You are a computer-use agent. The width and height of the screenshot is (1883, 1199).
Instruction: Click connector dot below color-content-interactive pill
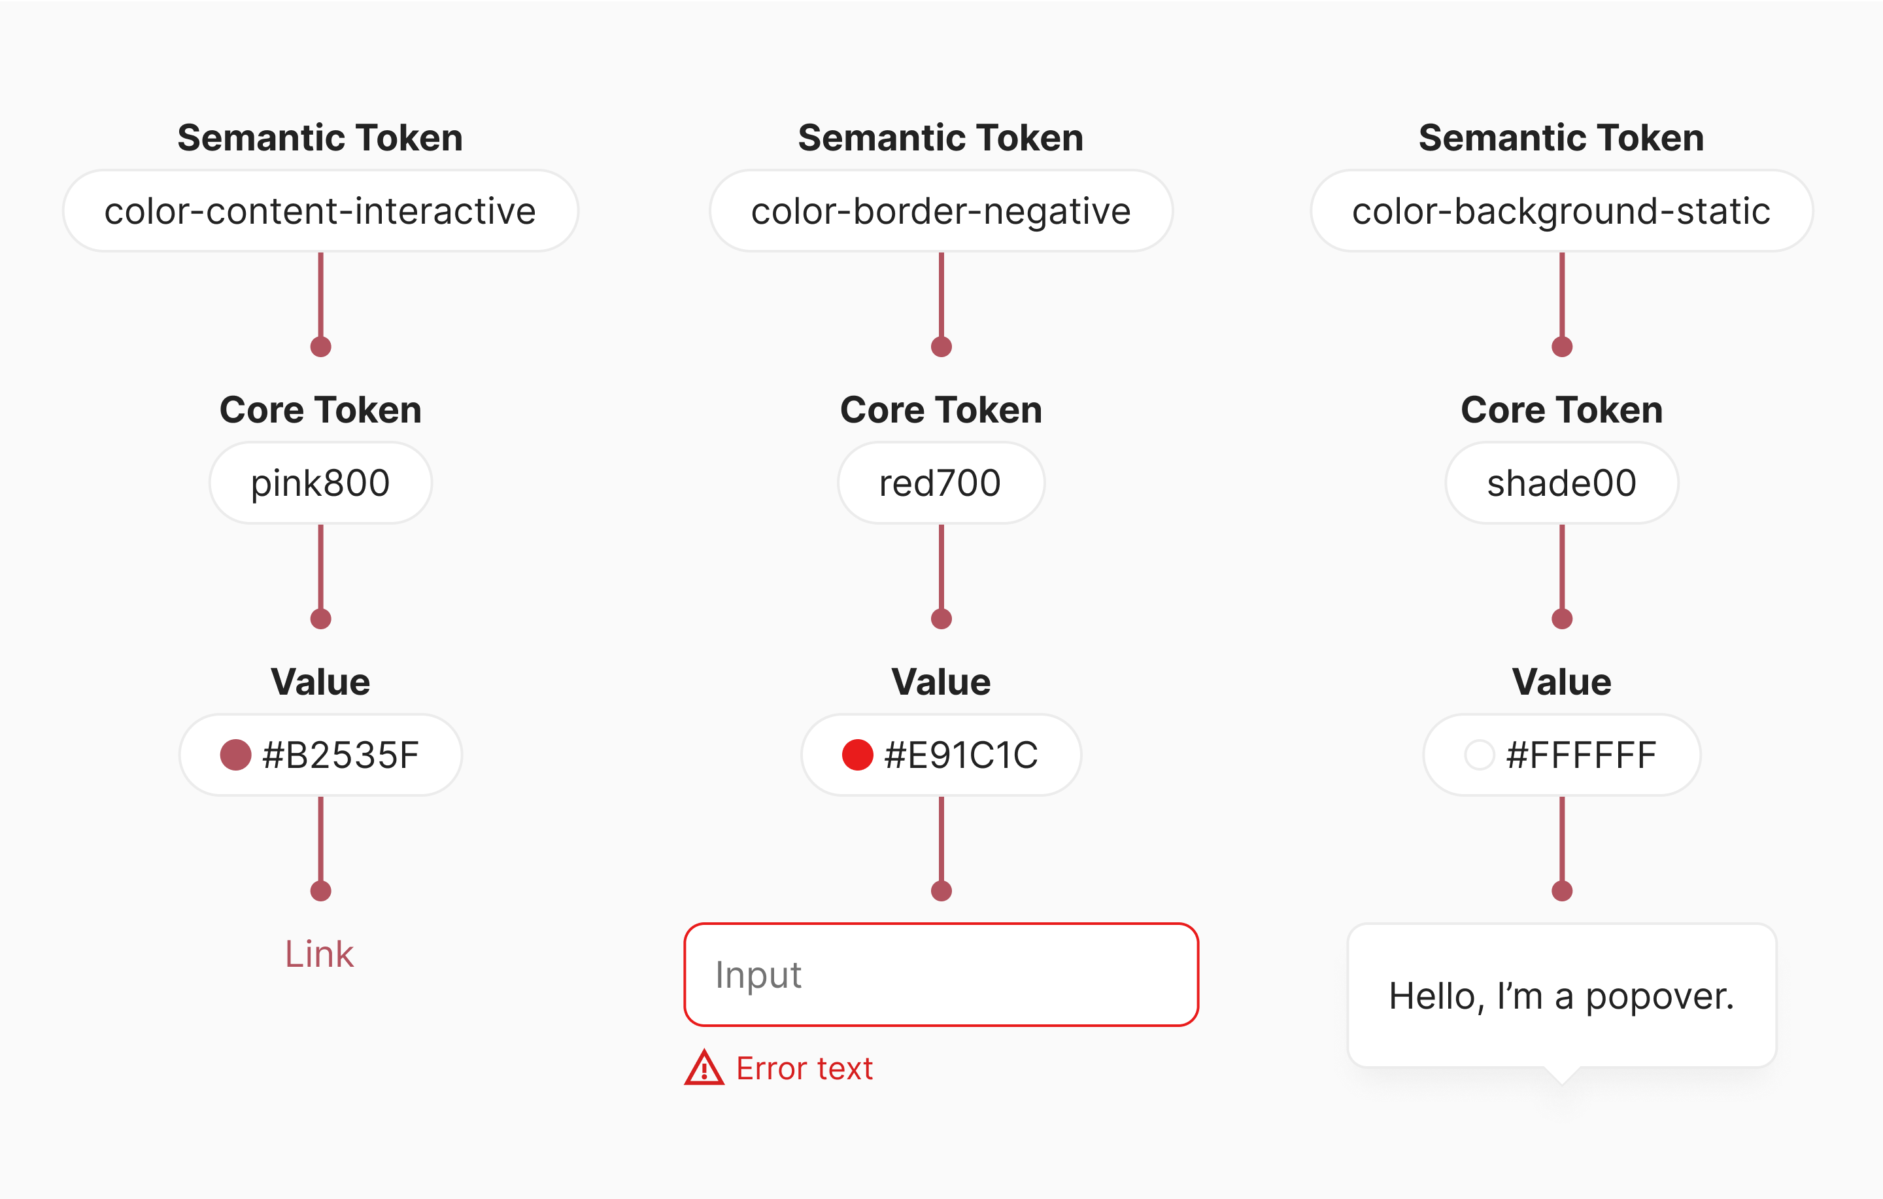click(x=320, y=347)
